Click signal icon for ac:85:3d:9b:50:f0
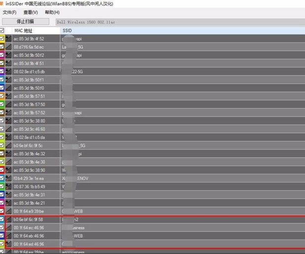 (8, 88)
